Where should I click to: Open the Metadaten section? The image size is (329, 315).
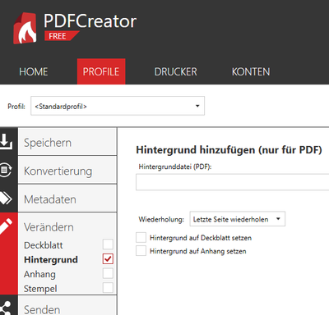(67, 199)
